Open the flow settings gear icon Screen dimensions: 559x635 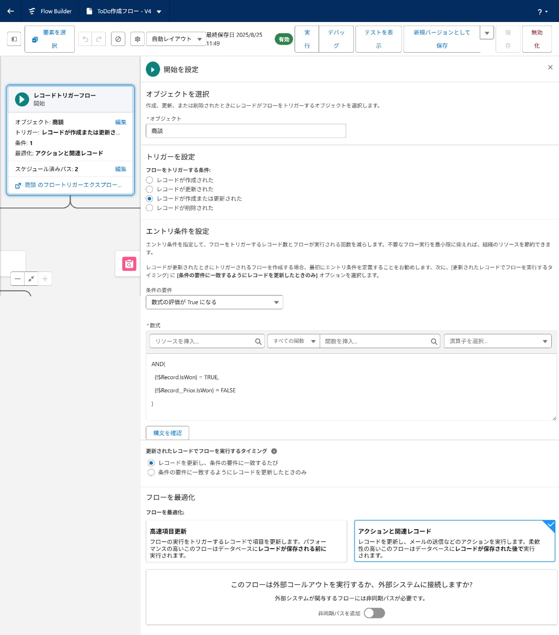137,39
